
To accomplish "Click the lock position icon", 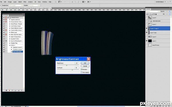I will [x=154, y=14].
